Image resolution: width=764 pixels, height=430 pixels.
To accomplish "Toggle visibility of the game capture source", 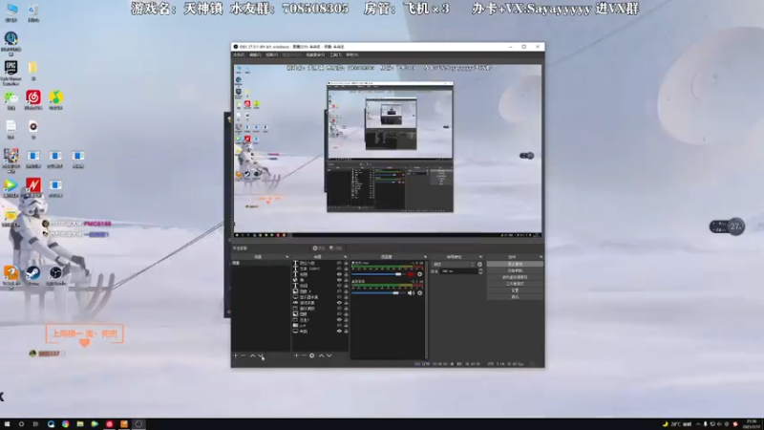I will [339, 303].
